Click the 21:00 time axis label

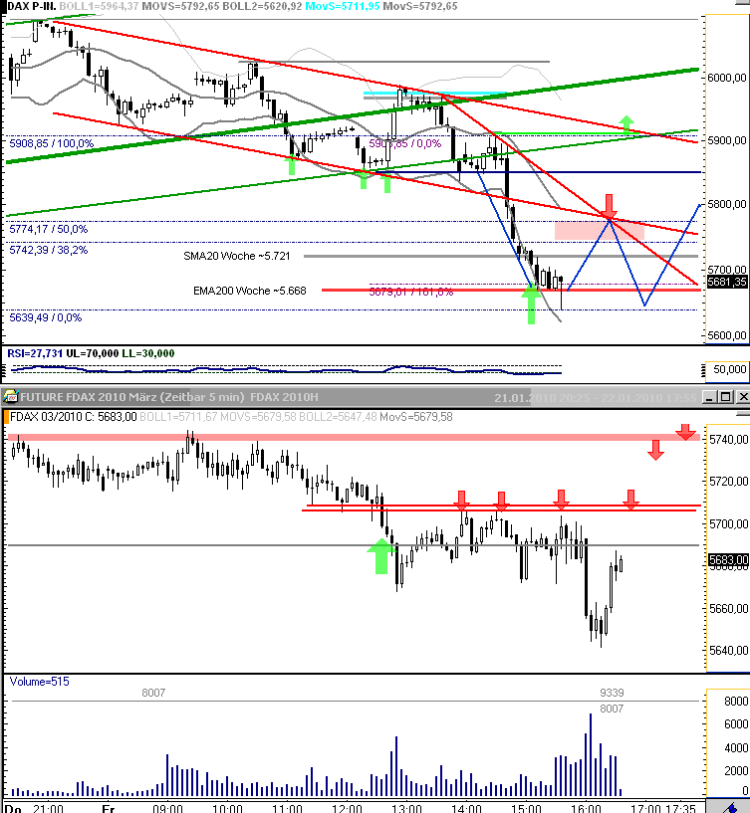coord(48,808)
